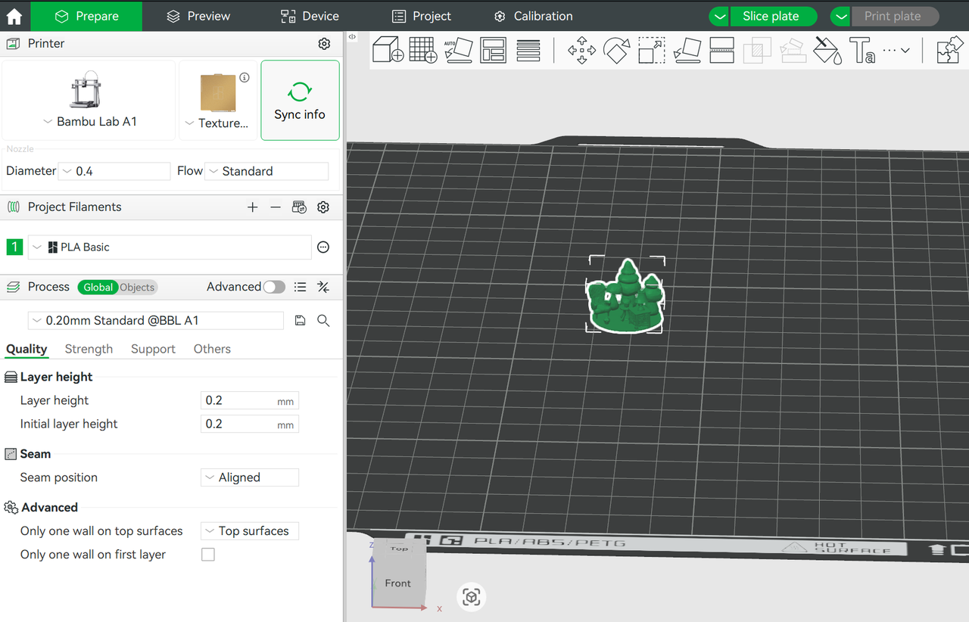Open Assembly view puzzle icon
The width and height of the screenshot is (969, 622).
coord(949,51)
